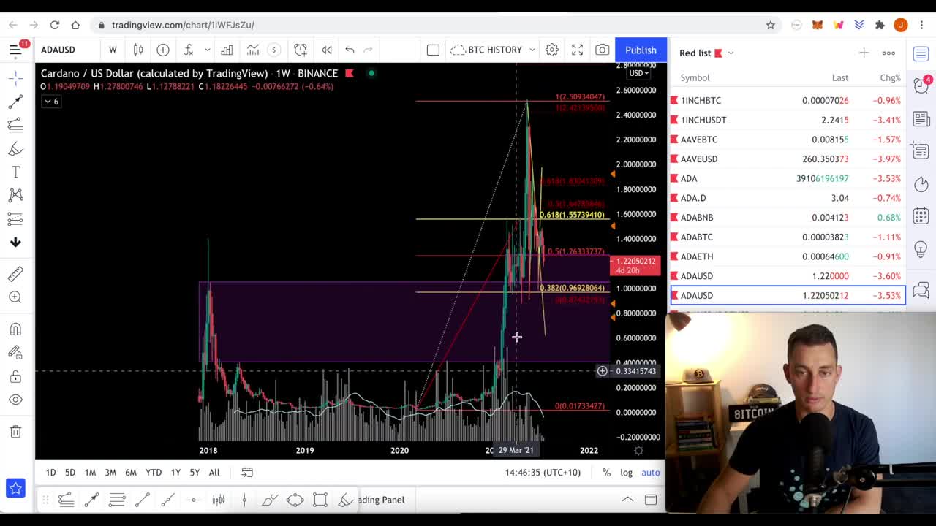The image size is (936, 526).
Task: Open the news panel icon
Action: (921, 118)
